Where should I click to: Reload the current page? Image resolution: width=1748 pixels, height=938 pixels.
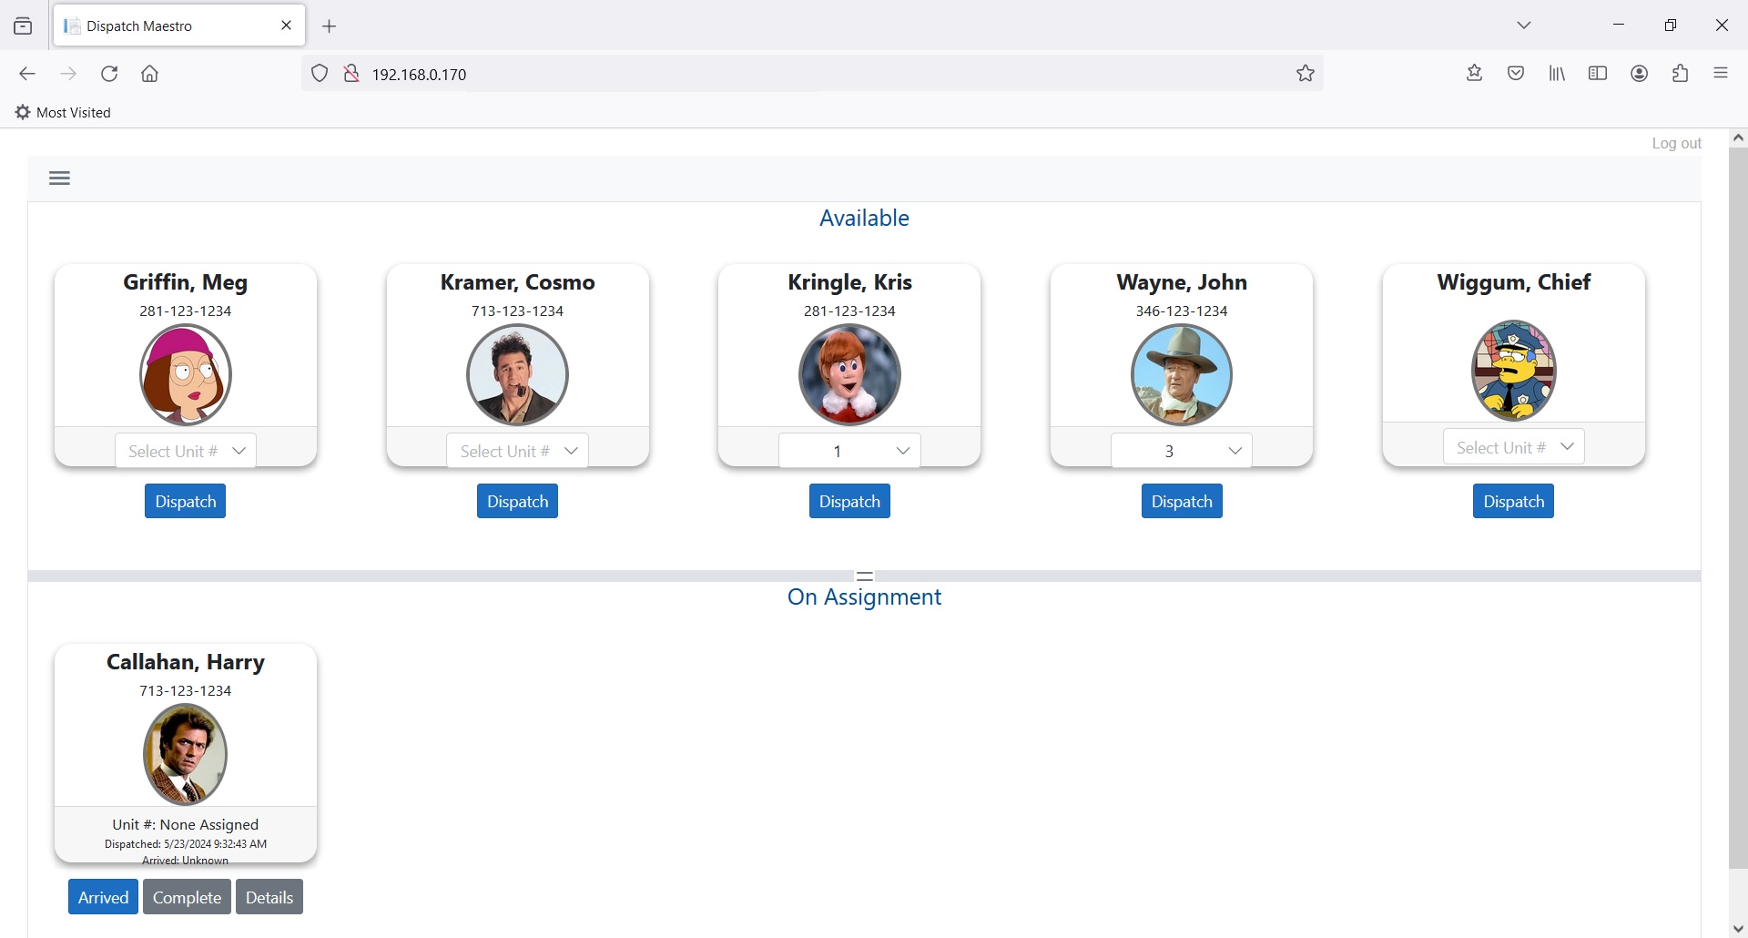pyautogui.click(x=109, y=74)
